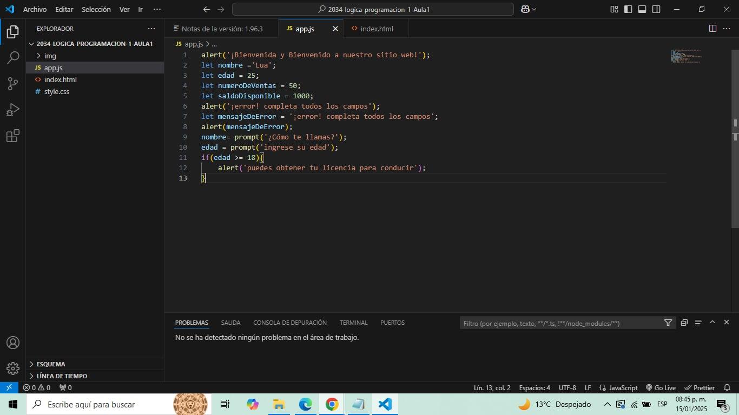The width and height of the screenshot is (739, 415).
Task: Expand the img folder
Action: (x=95, y=56)
